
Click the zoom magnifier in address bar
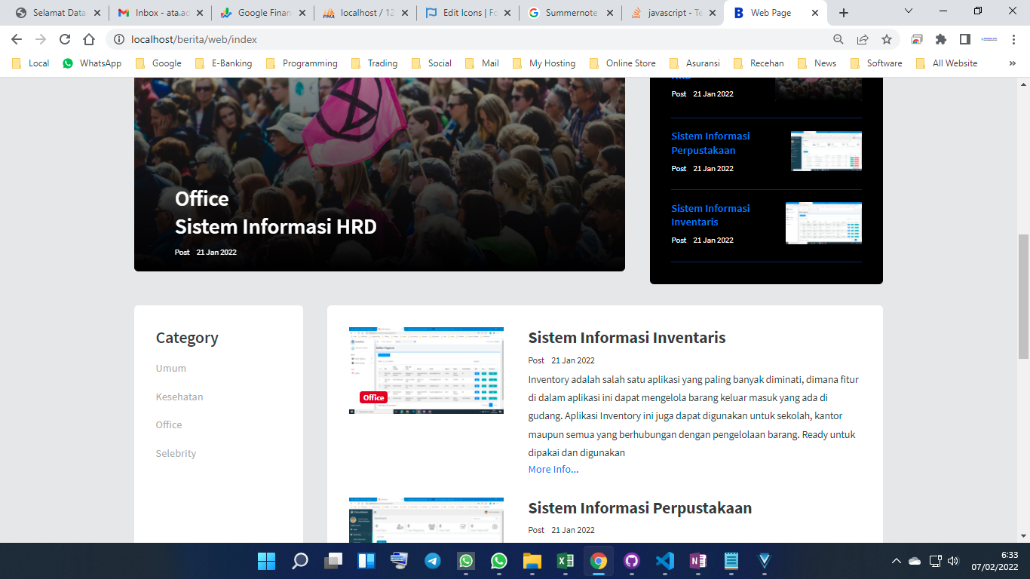click(838, 39)
